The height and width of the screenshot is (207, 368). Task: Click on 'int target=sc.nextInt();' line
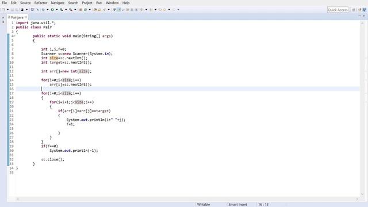66,63
